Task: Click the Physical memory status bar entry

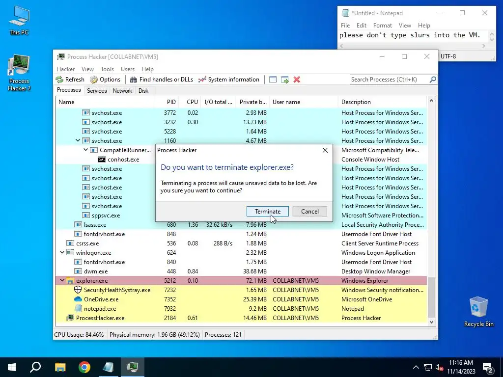Action: click(x=155, y=335)
